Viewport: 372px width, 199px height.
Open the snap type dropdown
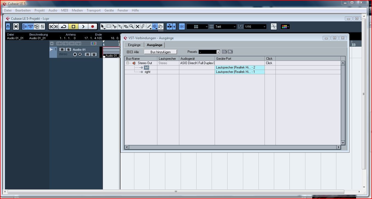197,27
